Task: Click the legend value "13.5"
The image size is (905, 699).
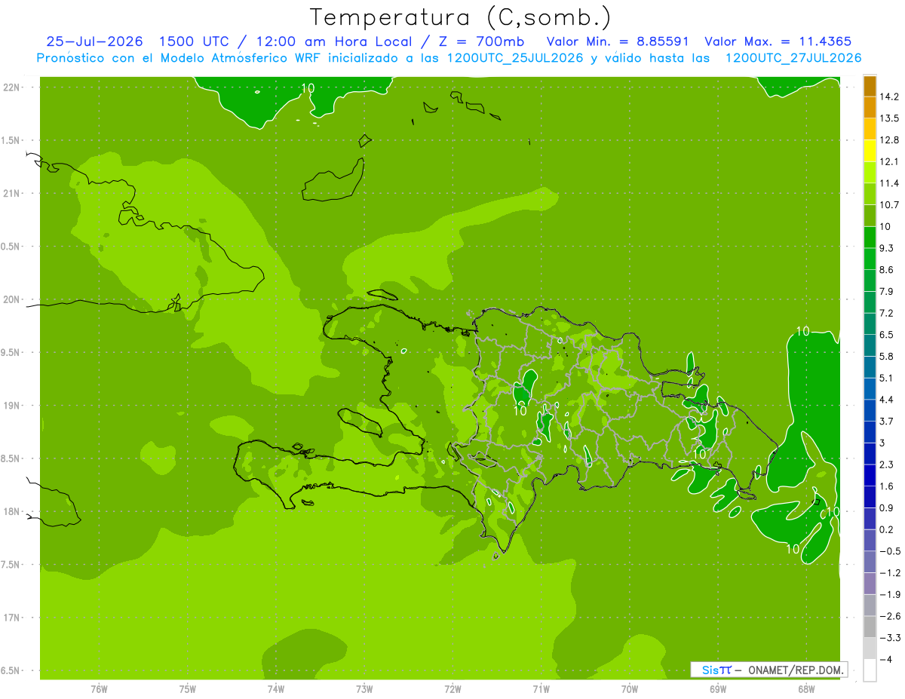Action: click(889, 118)
